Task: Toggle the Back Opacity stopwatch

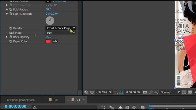Action: click(x=11, y=37)
